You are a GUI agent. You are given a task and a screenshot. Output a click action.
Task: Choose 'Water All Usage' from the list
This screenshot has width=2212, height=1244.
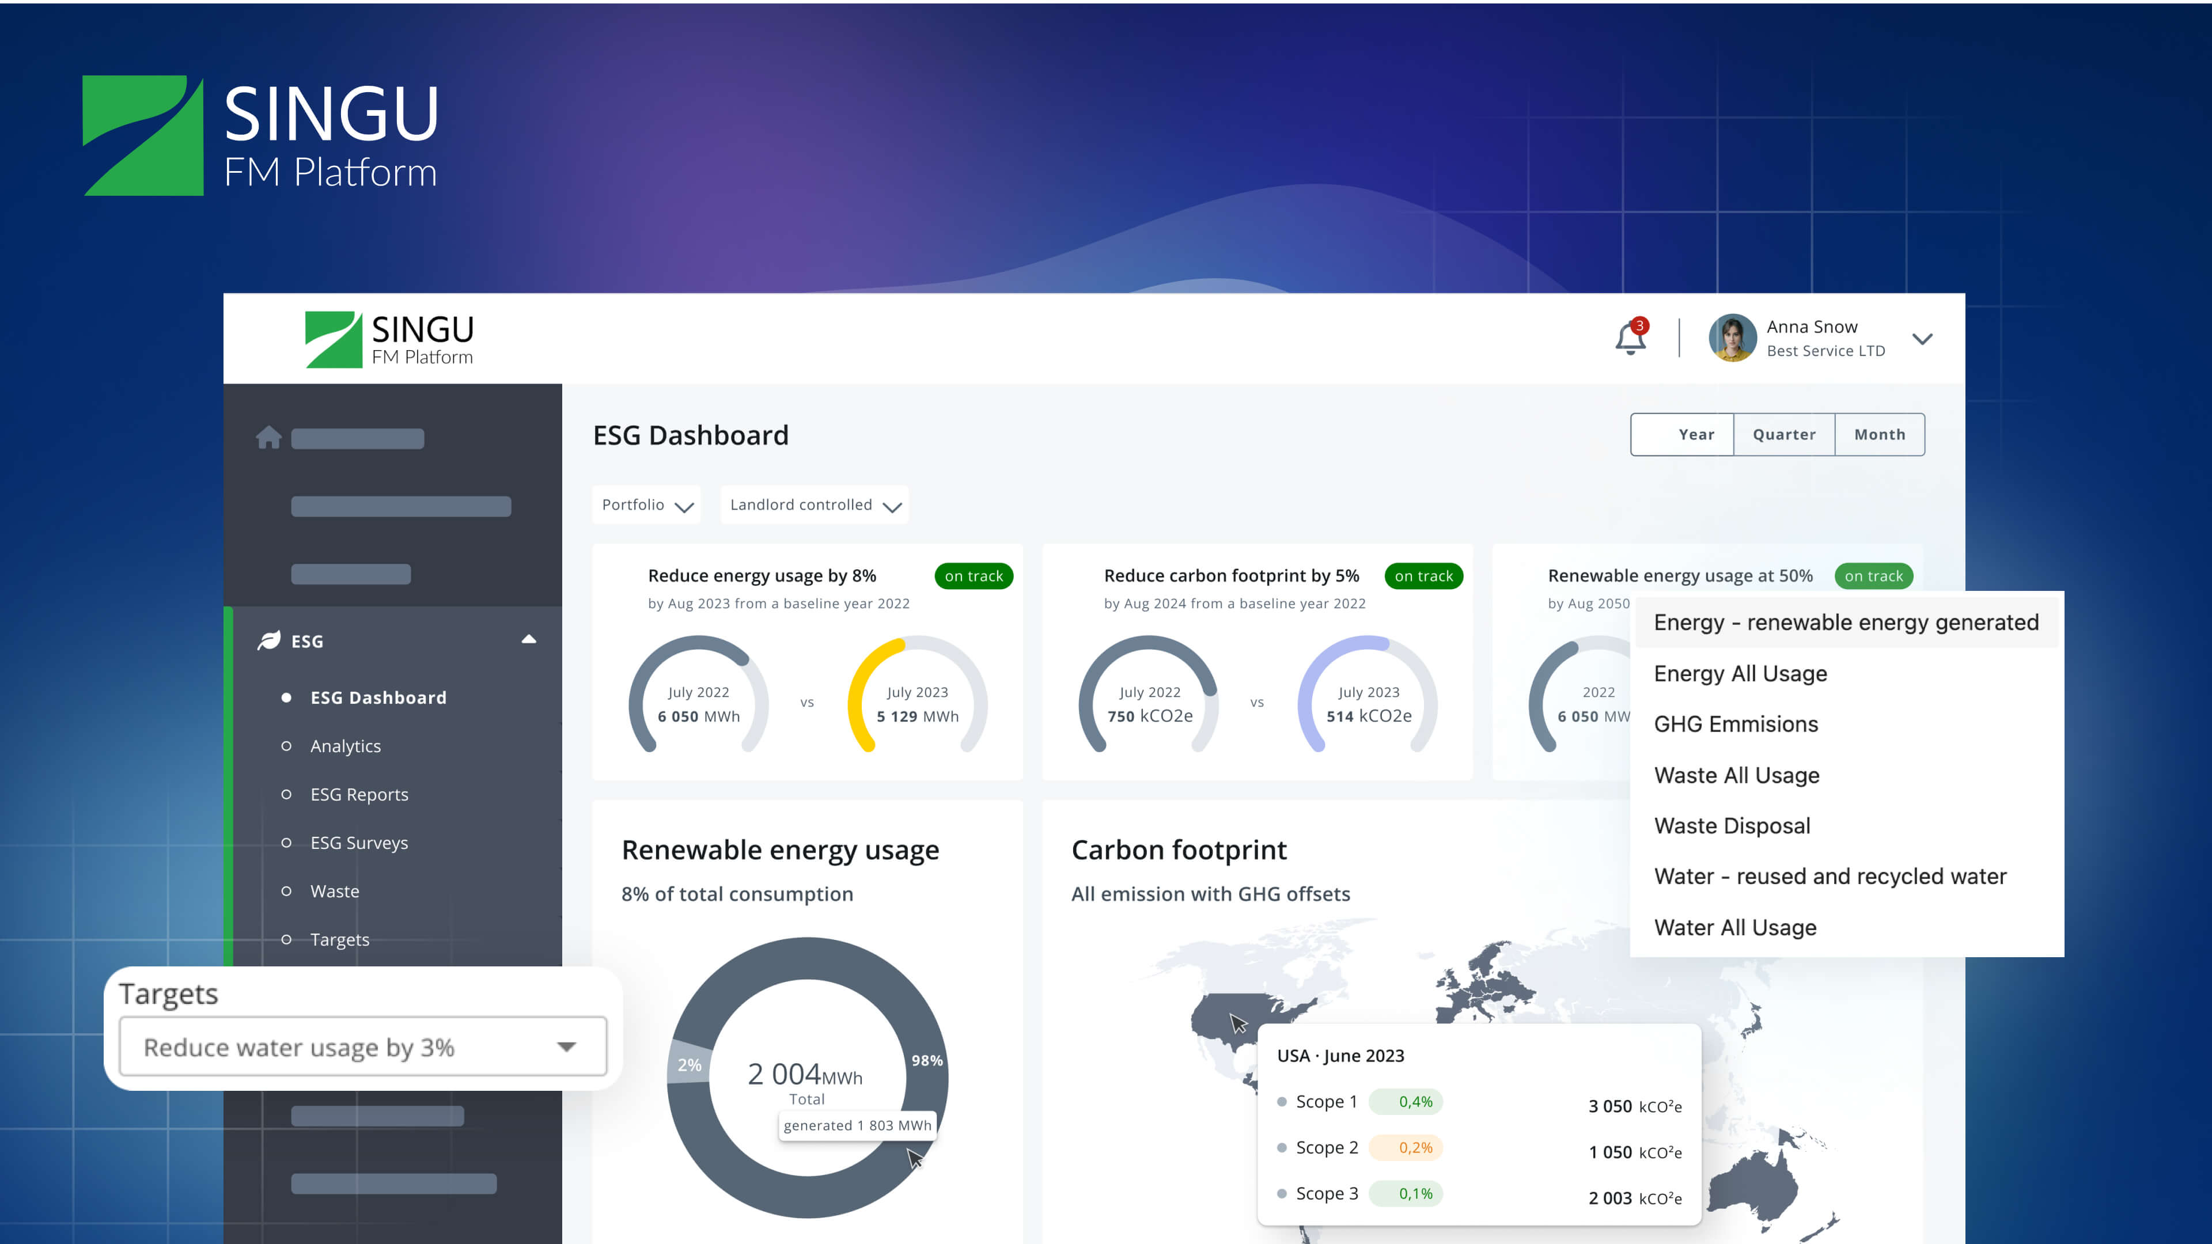(x=1734, y=927)
